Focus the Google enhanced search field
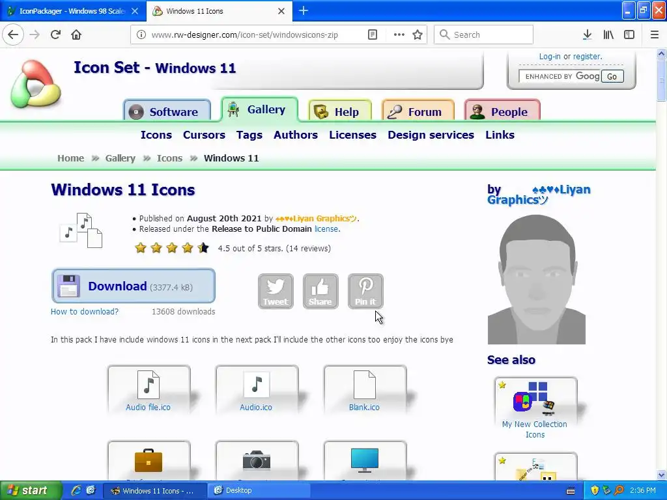Screen dimensions: 667x500 point(560,77)
